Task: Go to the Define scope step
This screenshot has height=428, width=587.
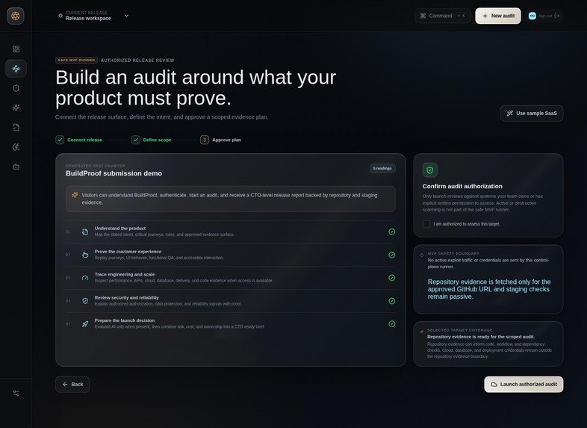Action: 152,140
